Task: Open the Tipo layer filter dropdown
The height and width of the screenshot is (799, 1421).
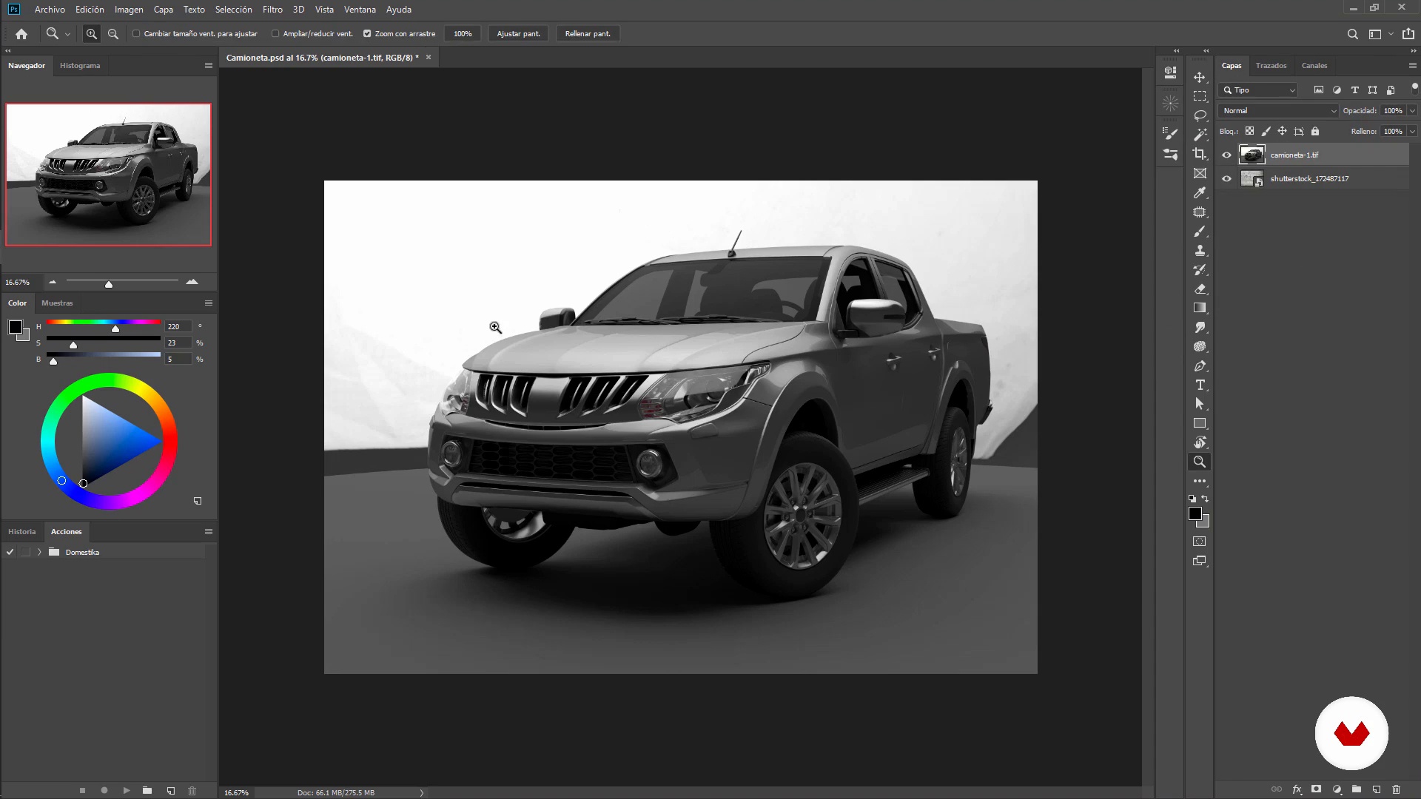Action: tap(1258, 90)
